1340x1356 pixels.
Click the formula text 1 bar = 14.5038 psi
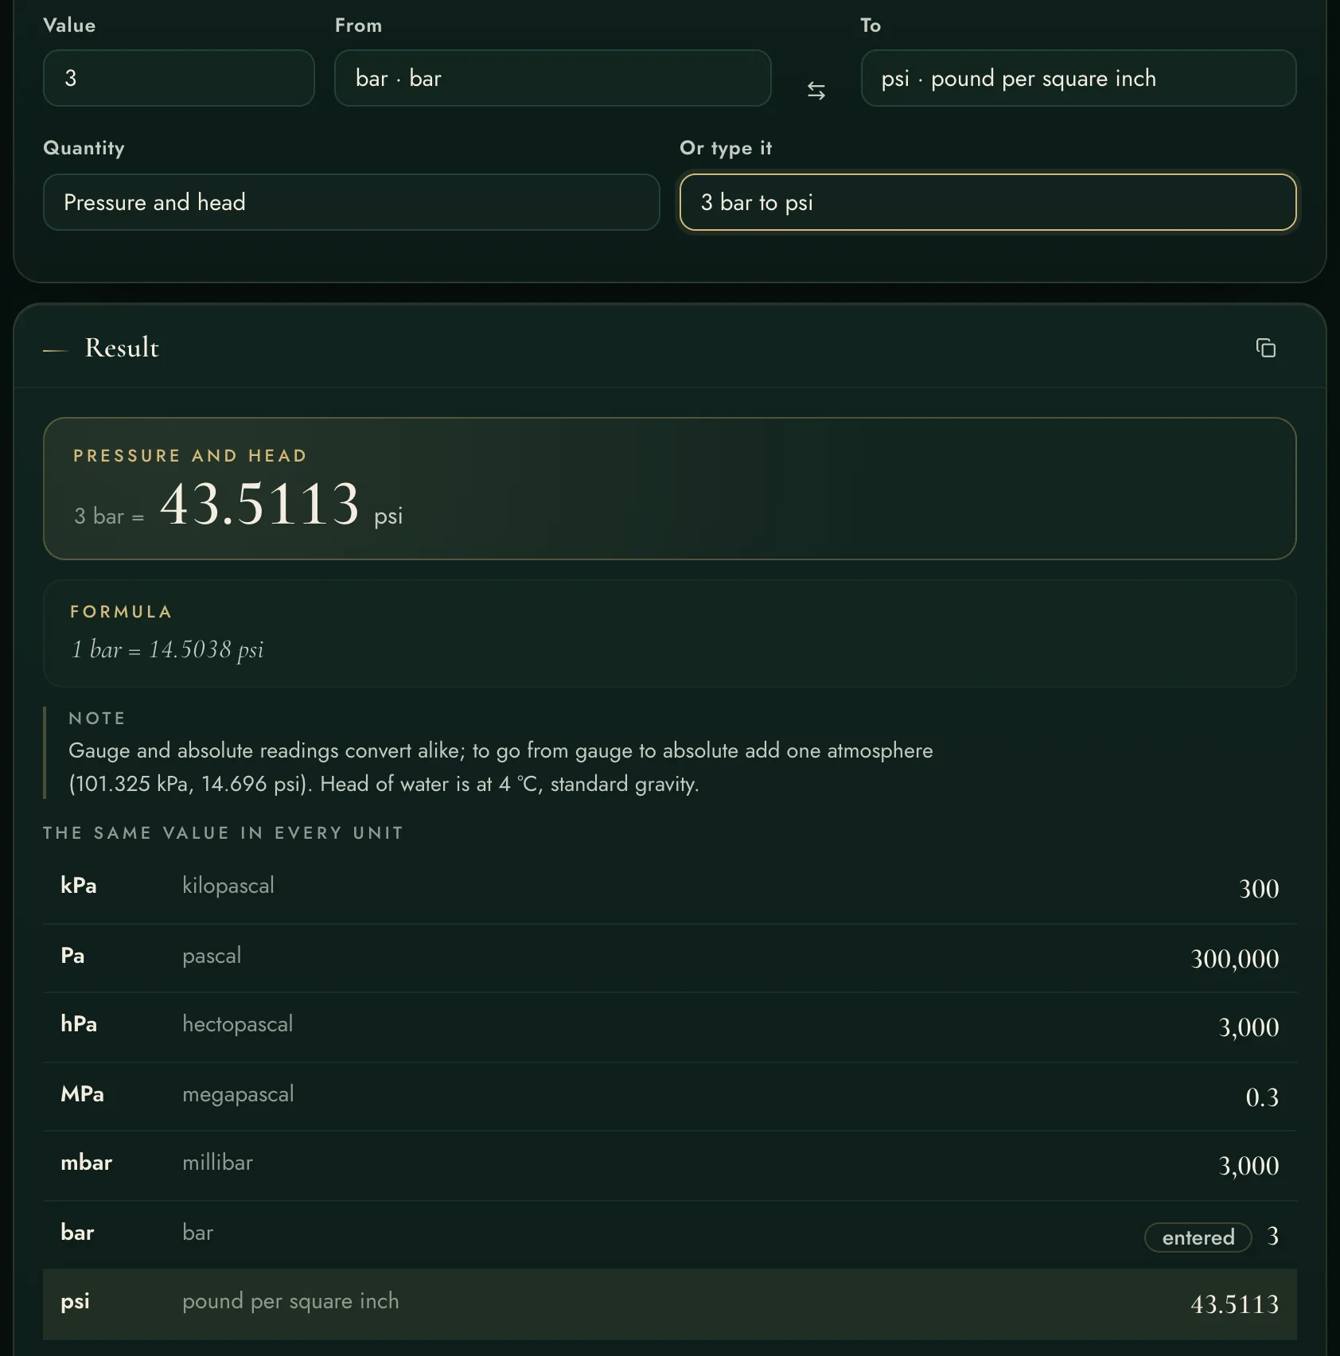[167, 649]
